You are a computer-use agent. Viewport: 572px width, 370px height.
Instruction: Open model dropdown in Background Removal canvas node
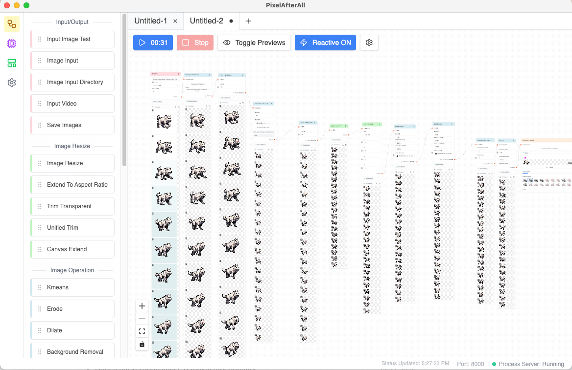click(x=198, y=90)
